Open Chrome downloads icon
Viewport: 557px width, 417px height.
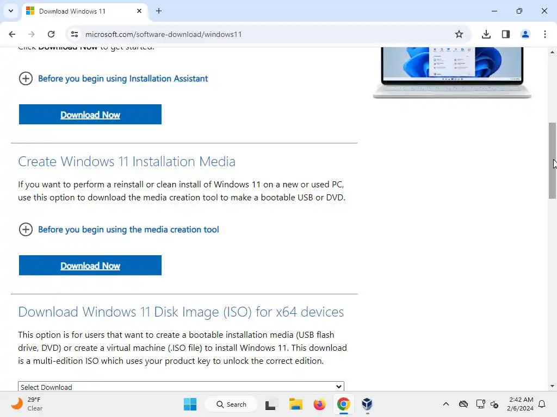coord(486,34)
